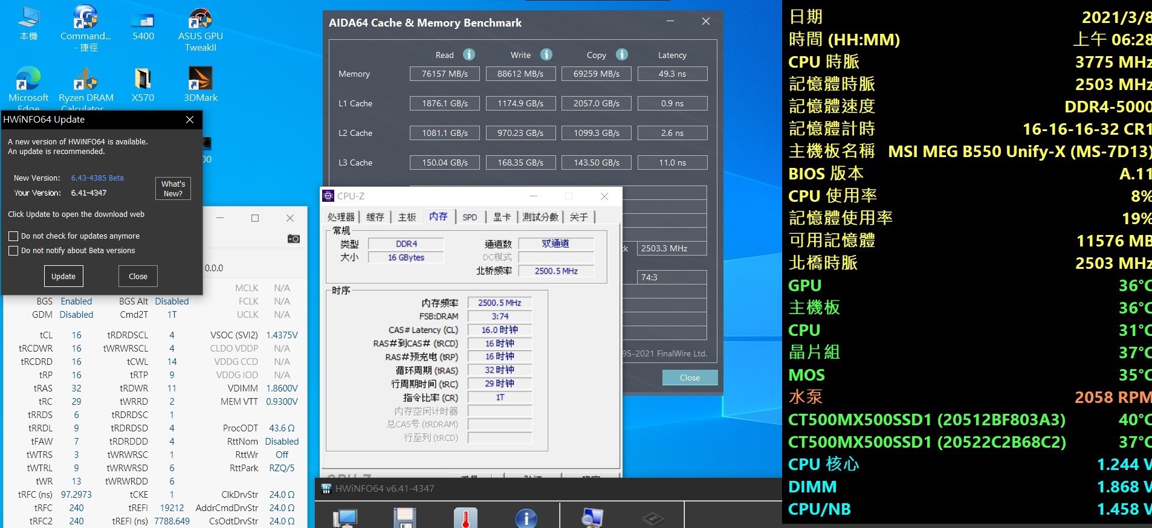Select the CPU-Z 内存 tab

coord(438,216)
